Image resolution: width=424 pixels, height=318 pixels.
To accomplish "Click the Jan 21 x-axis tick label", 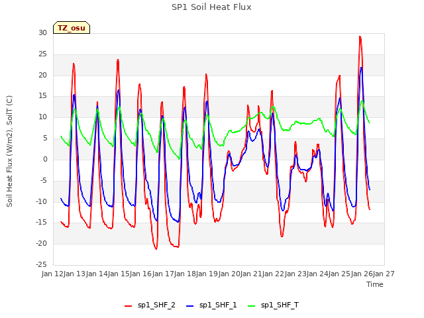I will 252,274.
